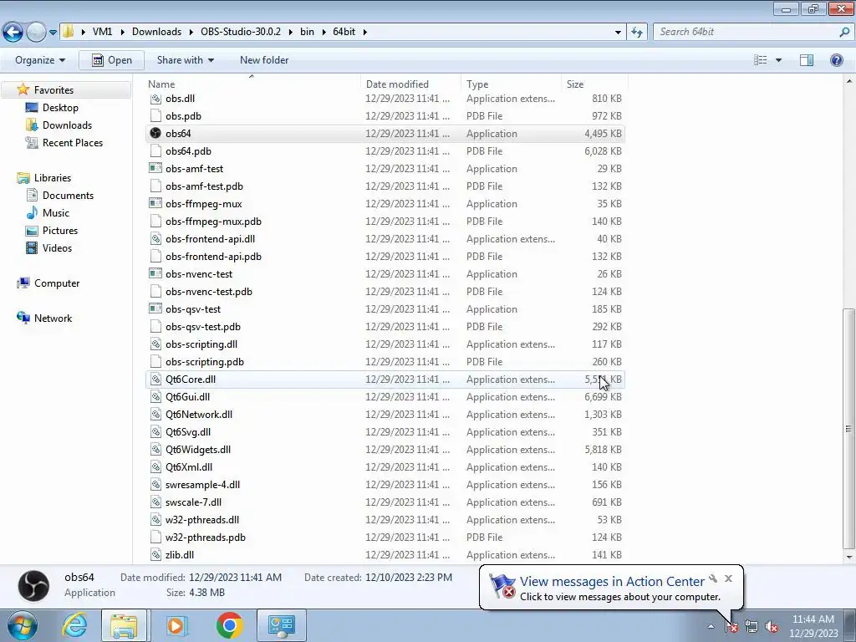Select the obs64 application icon
Viewport: 856px width, 642px height.
pyautogui.click(x=155, y=133)
